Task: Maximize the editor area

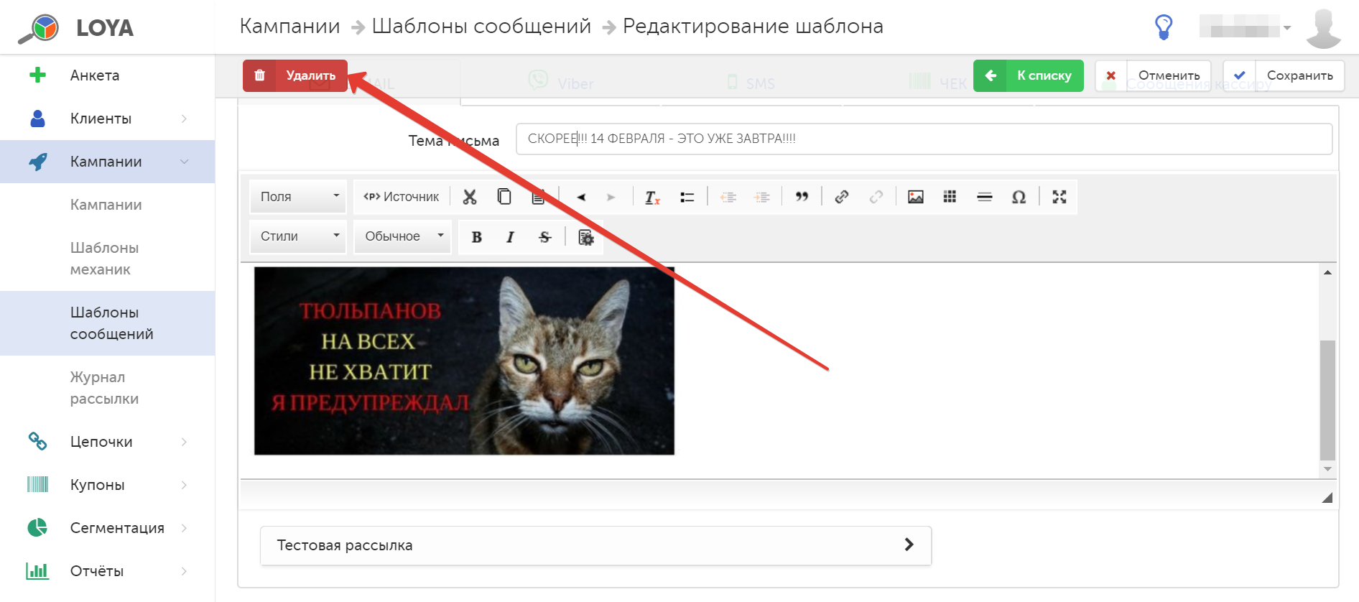Action: pyautogui.click(x=1059, y=197)
